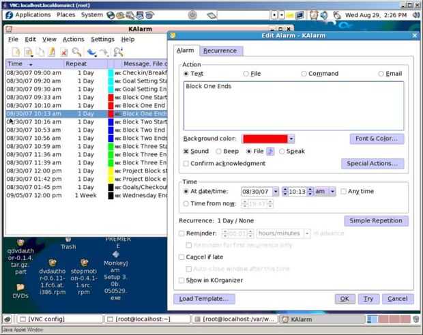Select the Speak sound option

click(282, 151)
